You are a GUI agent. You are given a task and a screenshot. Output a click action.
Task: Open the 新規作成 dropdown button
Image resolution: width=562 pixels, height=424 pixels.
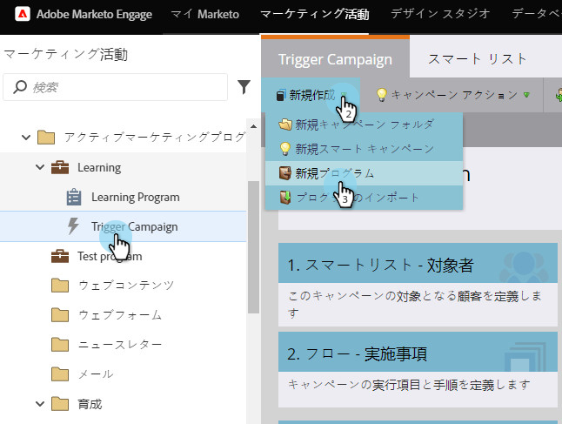click(x=311, y=95)
